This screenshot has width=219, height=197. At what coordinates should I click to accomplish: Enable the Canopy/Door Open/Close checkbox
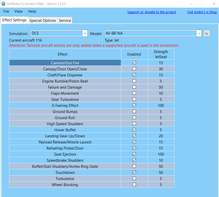134,69
